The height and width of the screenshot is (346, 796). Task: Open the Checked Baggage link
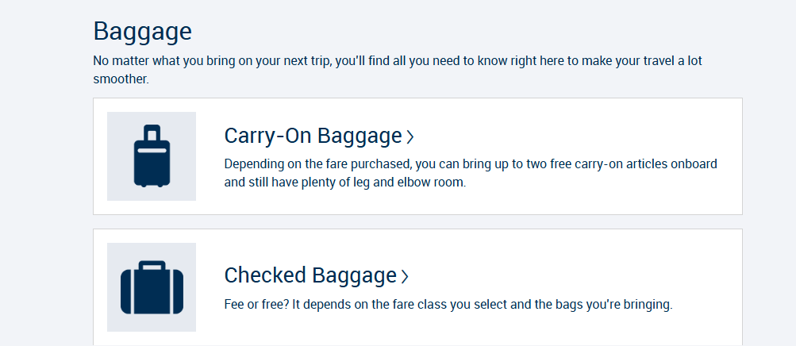(x=310, y=275)
